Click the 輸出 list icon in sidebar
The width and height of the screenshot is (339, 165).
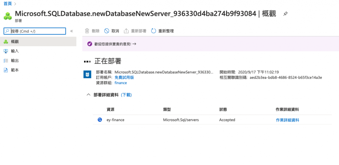click(6, 60)
